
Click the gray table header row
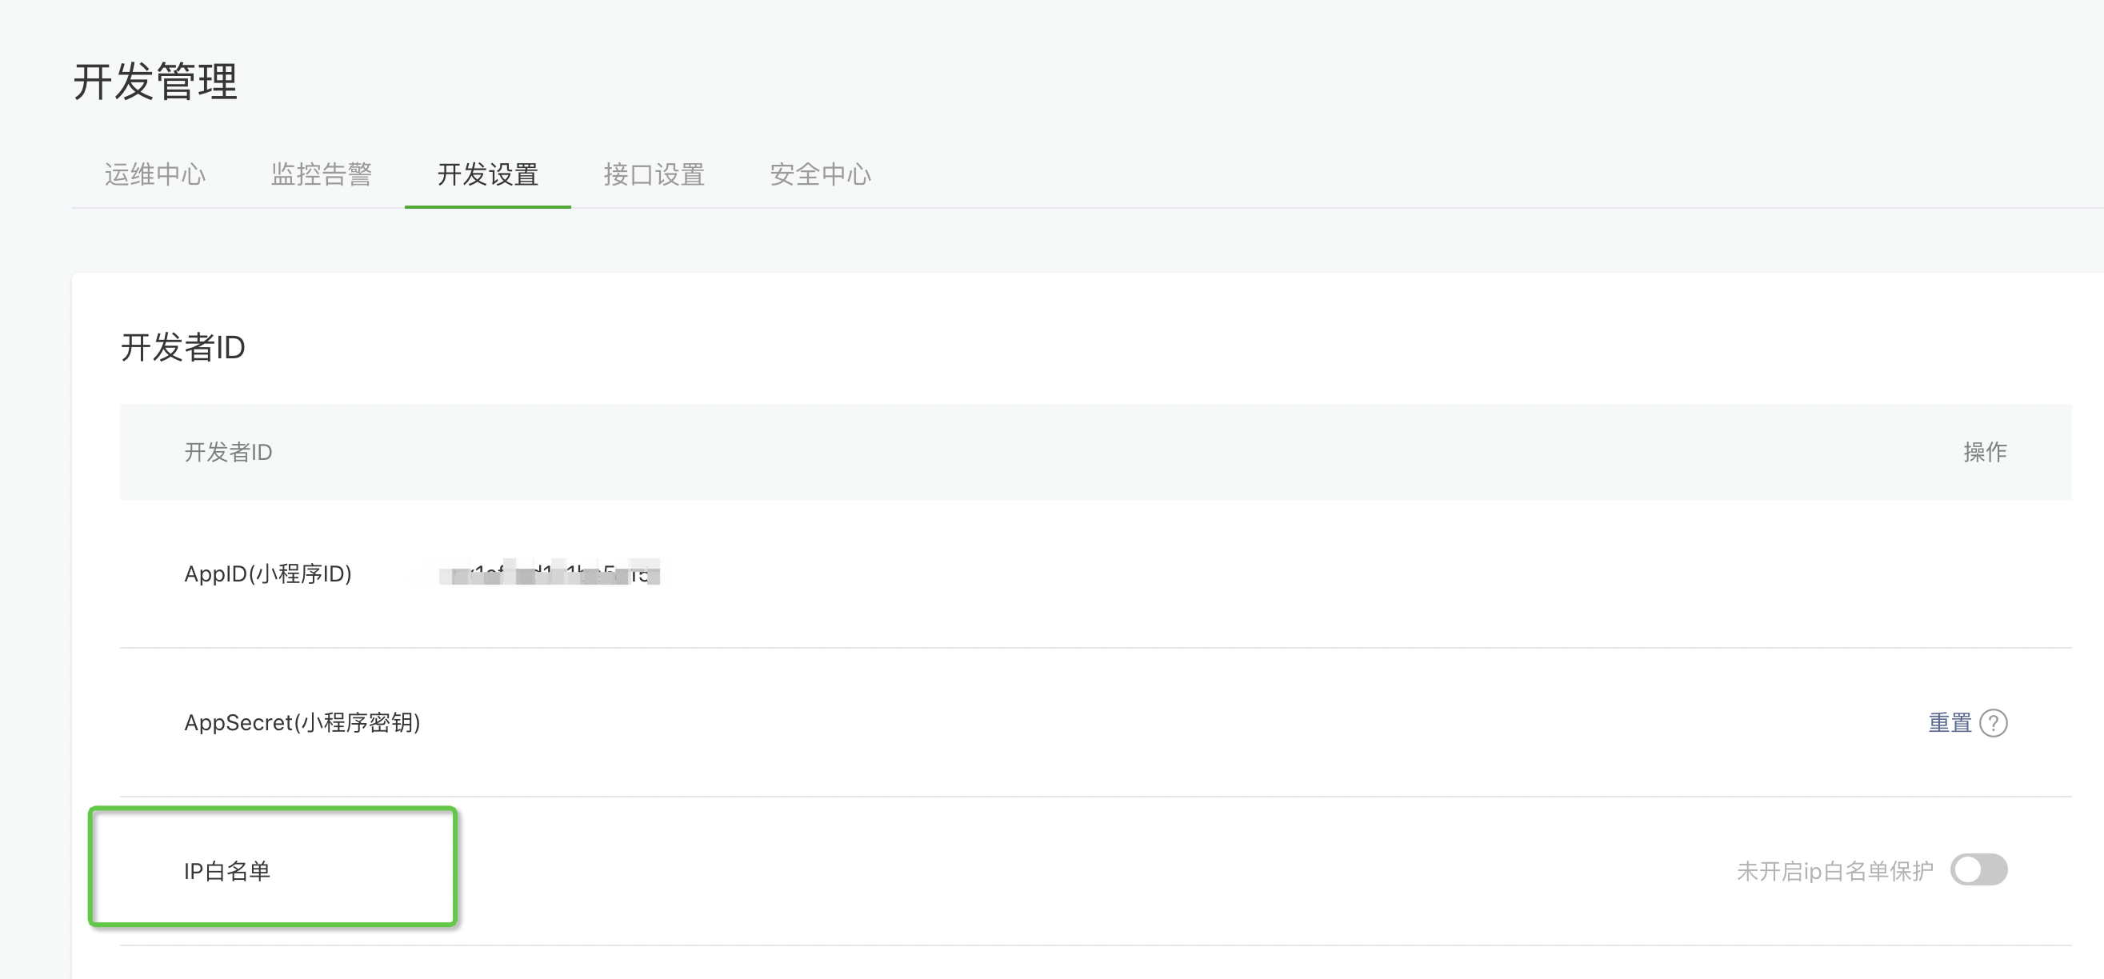pyautogui.click(x=1062, y=452)
